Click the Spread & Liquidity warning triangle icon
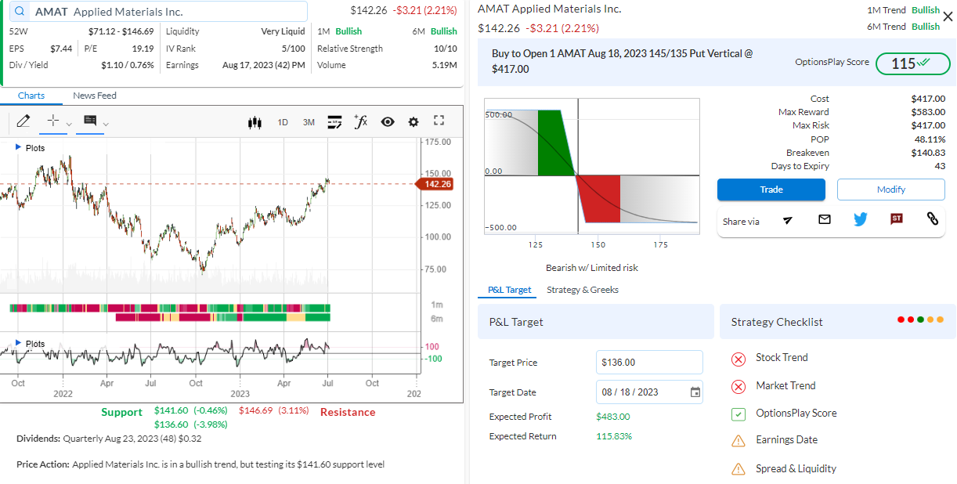The image size is (957, 484). pos(739,469)
